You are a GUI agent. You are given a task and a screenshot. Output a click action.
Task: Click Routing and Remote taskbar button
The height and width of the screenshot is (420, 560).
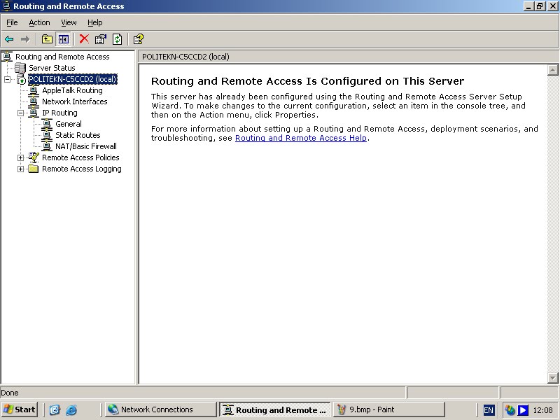(274, 409)
